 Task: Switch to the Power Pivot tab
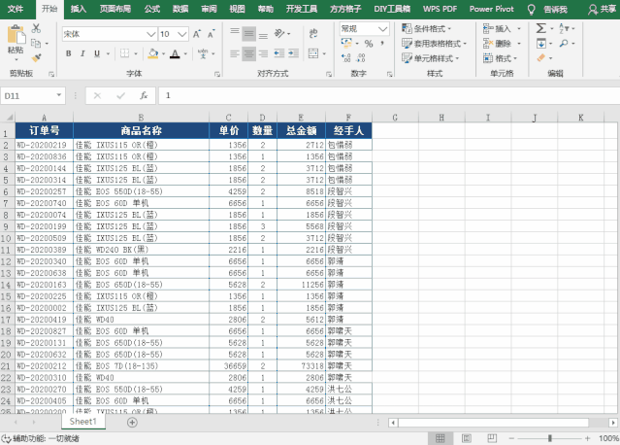492,9
